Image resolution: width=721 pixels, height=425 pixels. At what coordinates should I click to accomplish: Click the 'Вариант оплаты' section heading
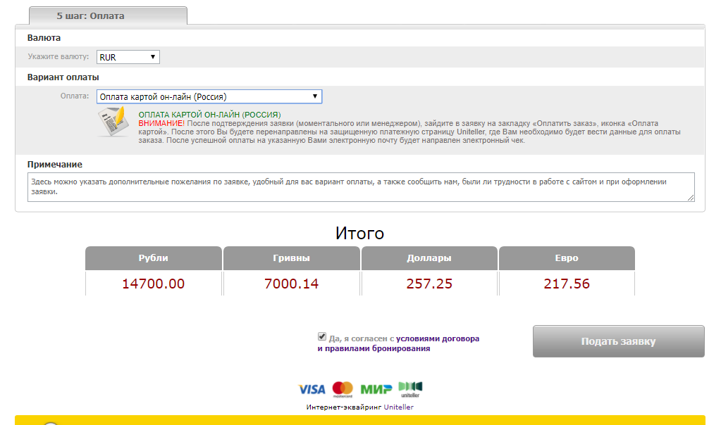pyautogui.click(x=63, y=77)
